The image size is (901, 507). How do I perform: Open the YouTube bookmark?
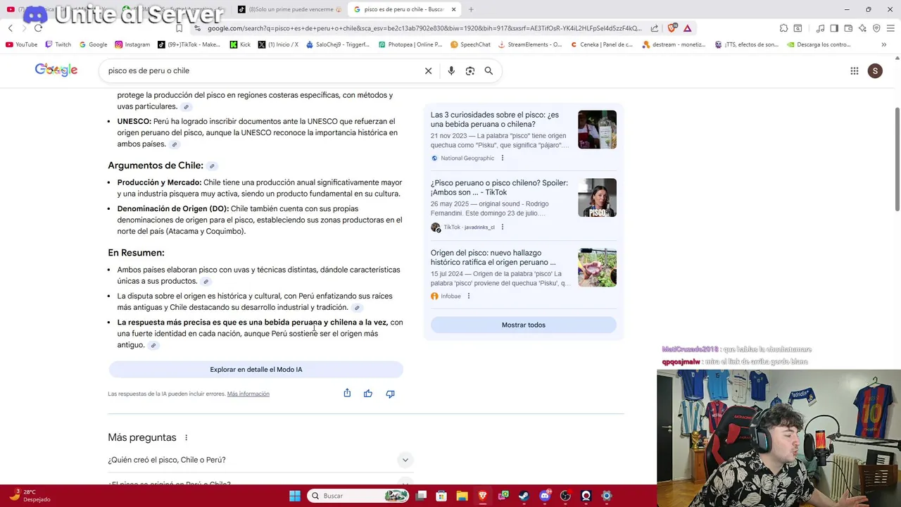[x=21, y=44]
